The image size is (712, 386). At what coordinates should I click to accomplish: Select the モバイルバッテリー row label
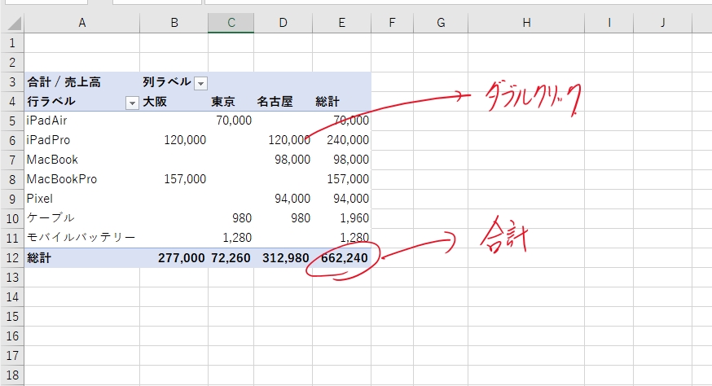pos(81,238)
